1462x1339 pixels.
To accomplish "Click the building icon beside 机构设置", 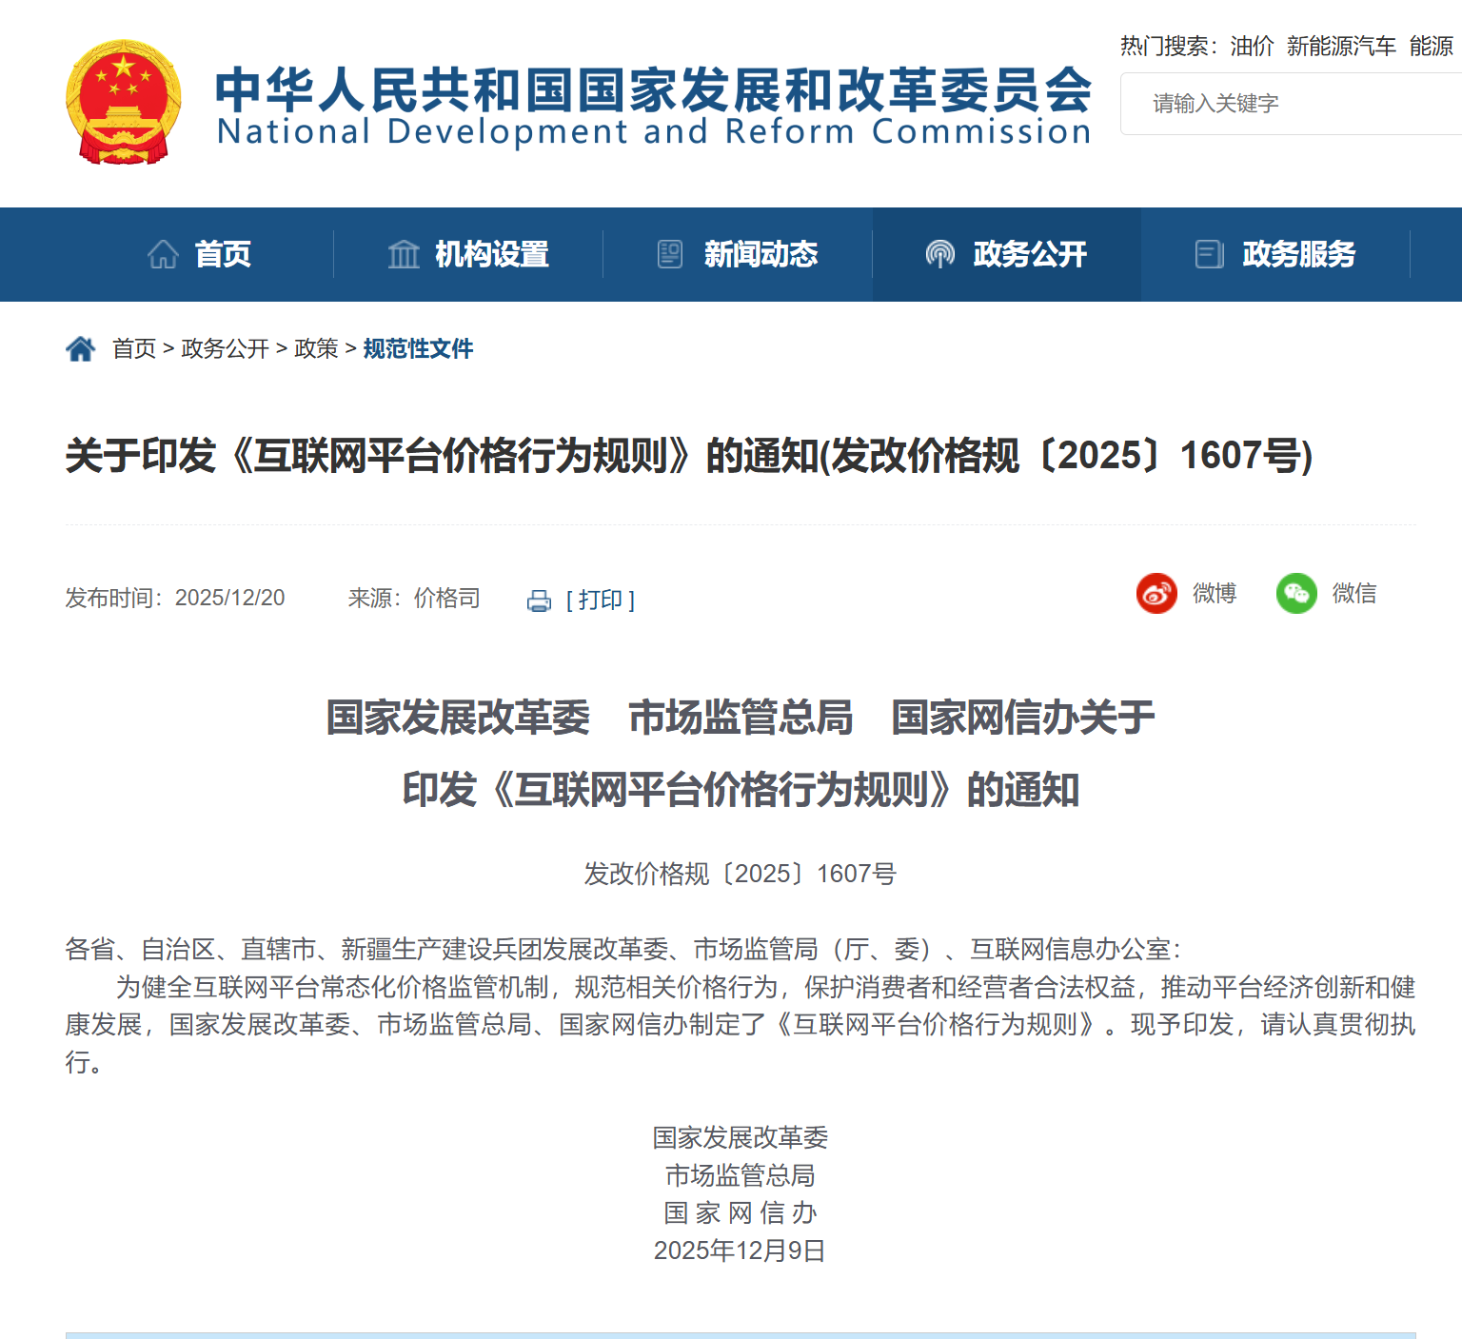I will point(404,254).
